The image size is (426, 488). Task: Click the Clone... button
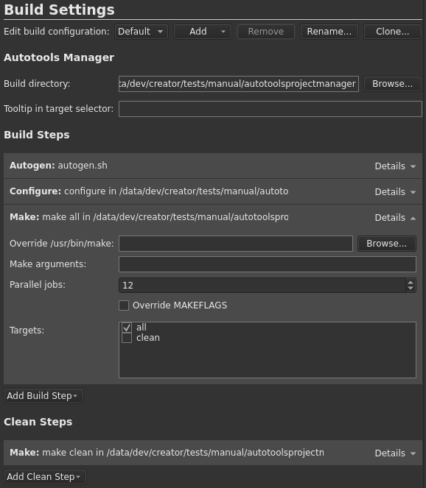[x=392, y=32]
